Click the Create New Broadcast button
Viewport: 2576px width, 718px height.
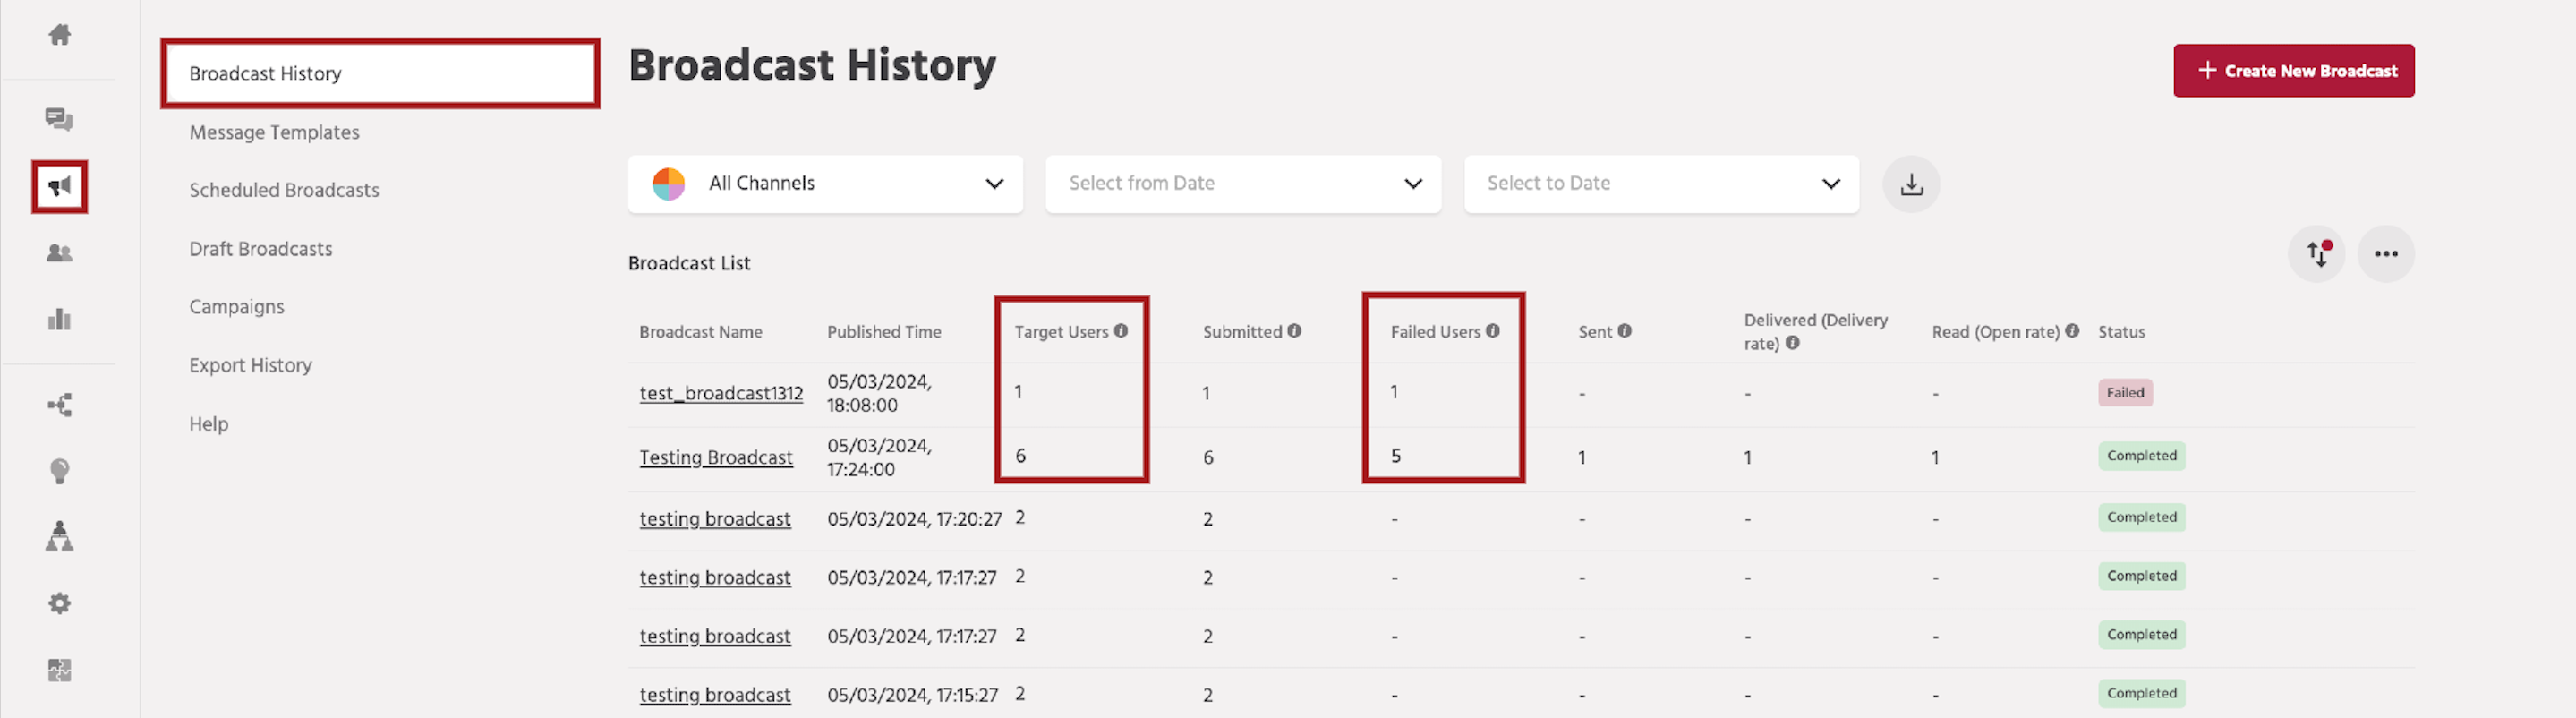point(2293,71)
